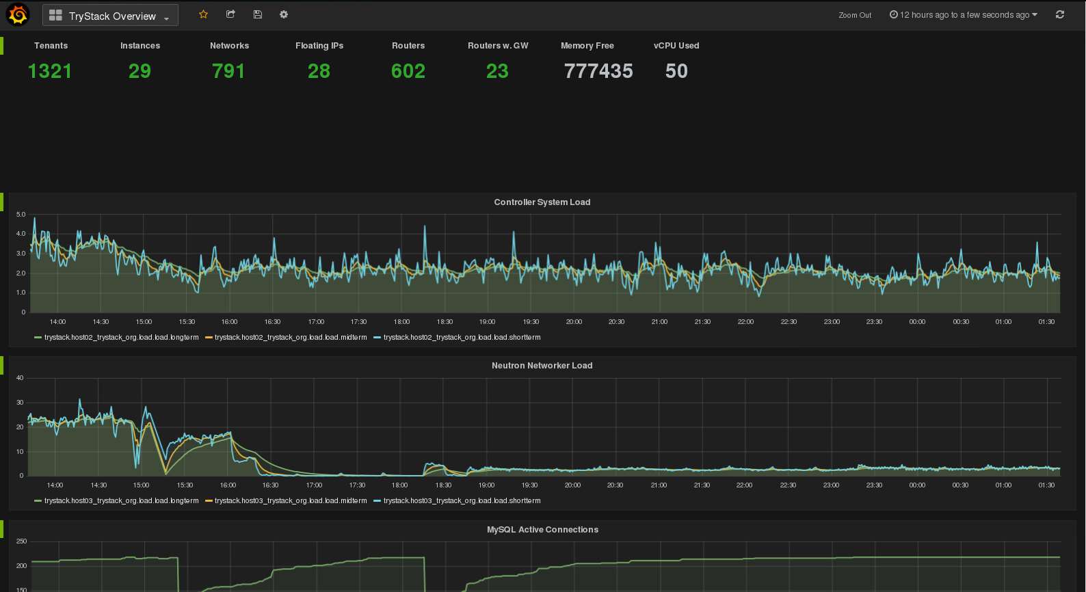Toggle host03 load.shortterm series in legend
This screenshot has width=1086, height=592.
tap(462, 501)
